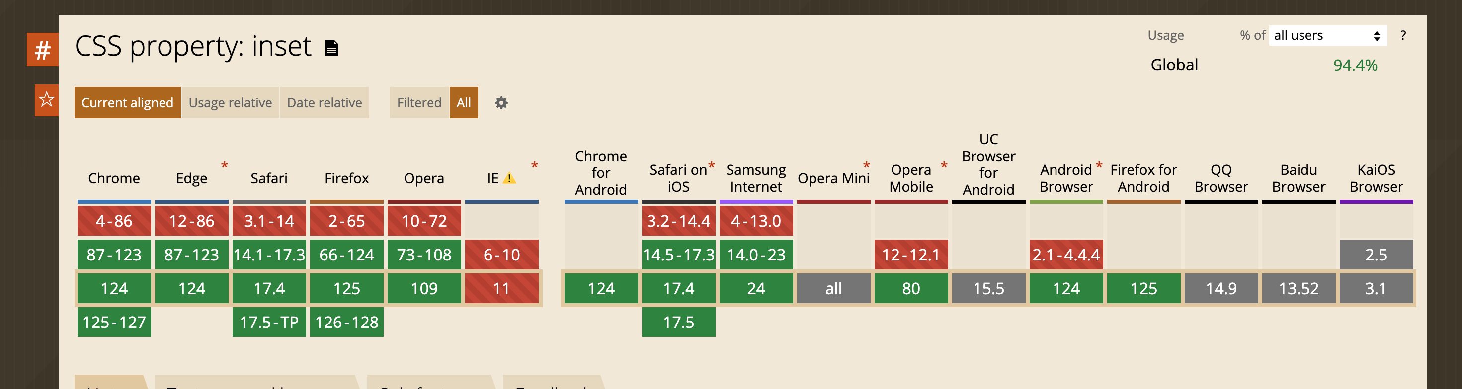This screenshot has height=389, width=1462.
Task: Click Safari 17.5-TP version cell
Action: [x=269, y=322]
